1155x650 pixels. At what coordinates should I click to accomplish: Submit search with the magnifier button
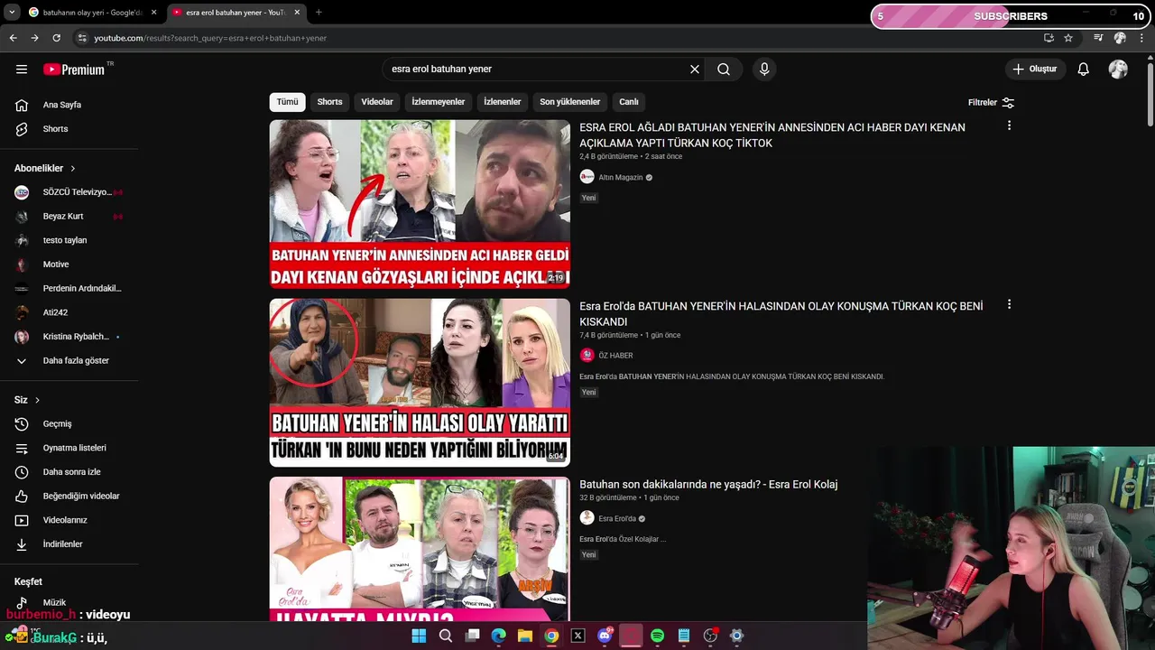point(724,70)
